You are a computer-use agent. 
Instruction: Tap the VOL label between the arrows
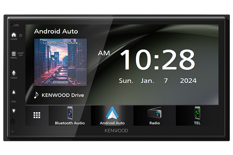point(14,101)
